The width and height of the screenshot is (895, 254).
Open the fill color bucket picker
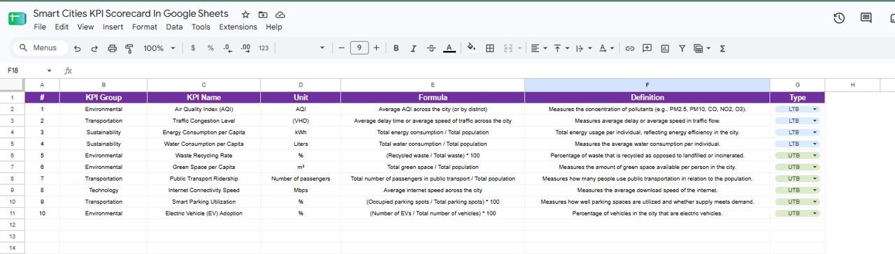(x=471, y=48)
